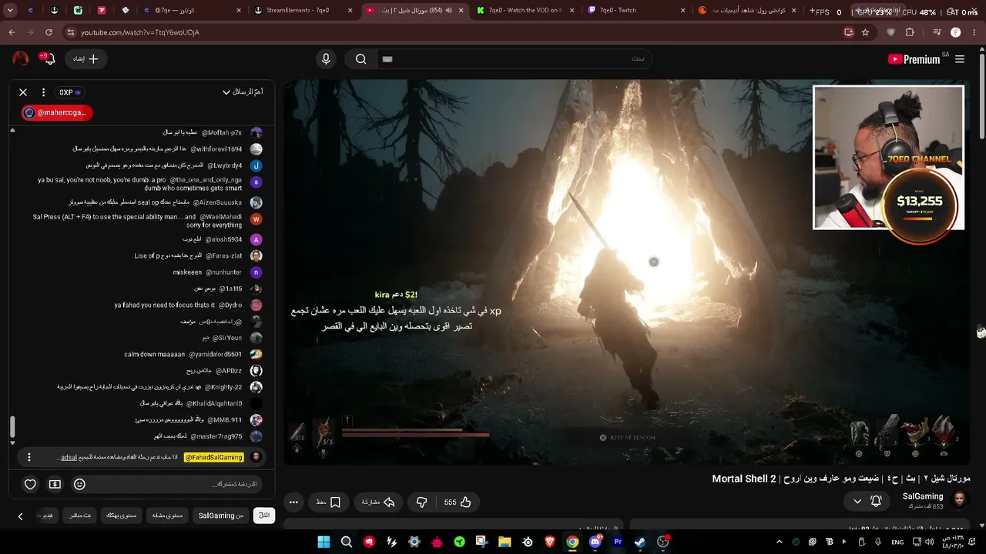Open Adobe Premiere Pro from the taskbar

[618, 542]
